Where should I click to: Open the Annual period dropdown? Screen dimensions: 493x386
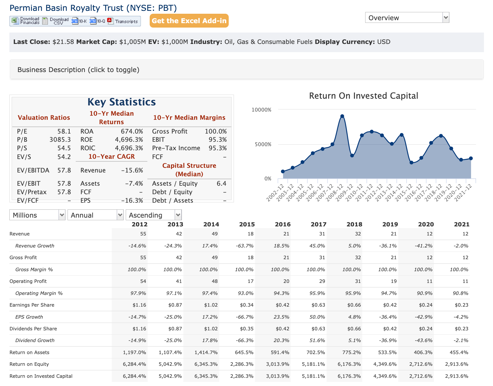pyautogui.click(x=96, y=215)
